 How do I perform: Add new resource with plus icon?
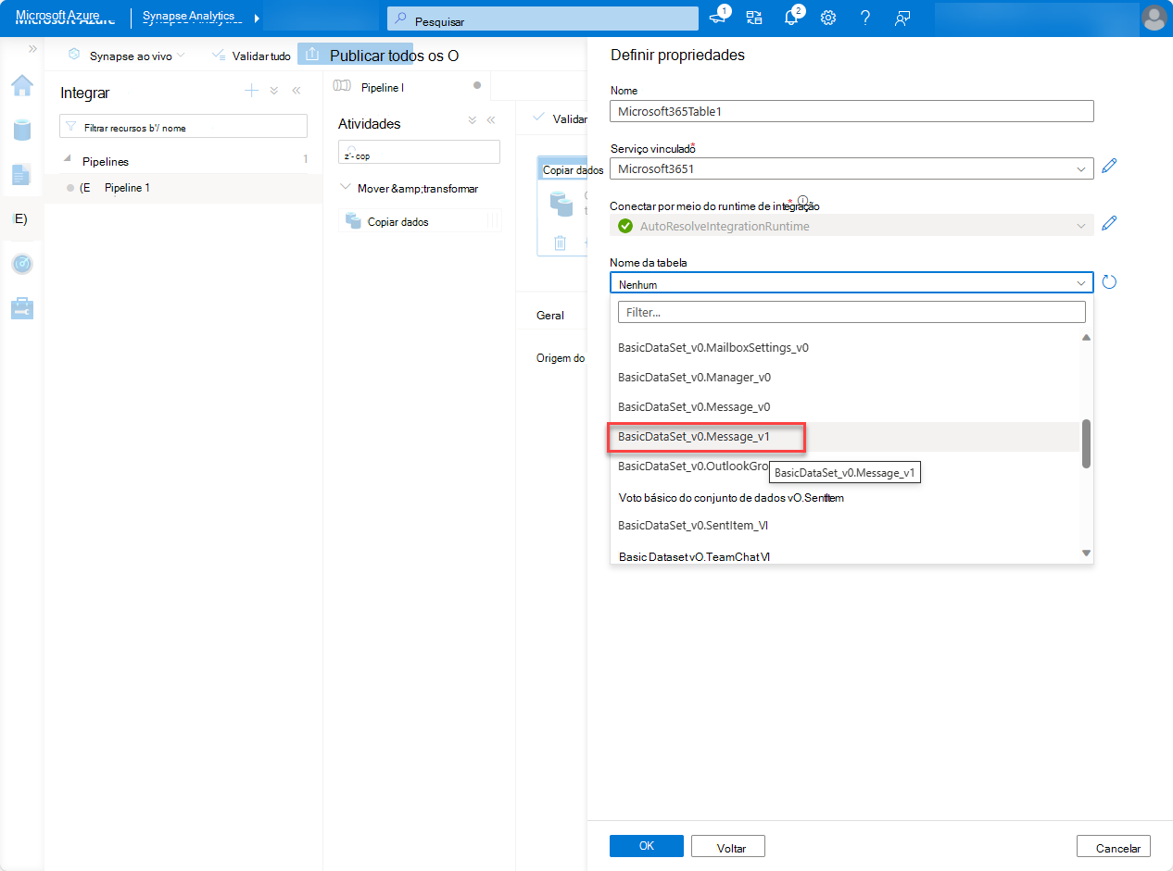tap(251, 91)
